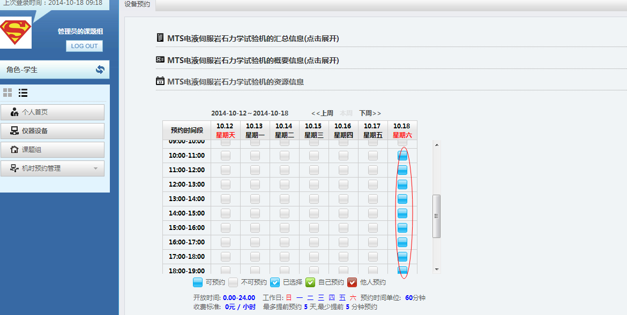The width and height of the screenshot is (627, 315).
Task: Select 10:00-11:00 slot on Saturday 10.18
Action: pyautogui.click(x=402, y=156)
